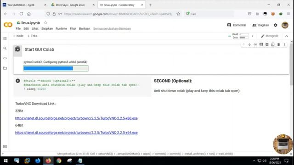This screenshot has height=165, width=294.
Task: Open the Bantuan menu
Action: pos(85,28)
